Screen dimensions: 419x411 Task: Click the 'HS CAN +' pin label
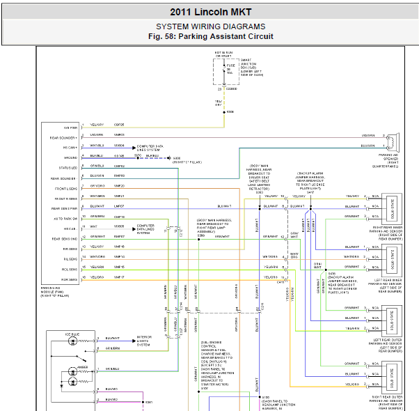(70, 148)
